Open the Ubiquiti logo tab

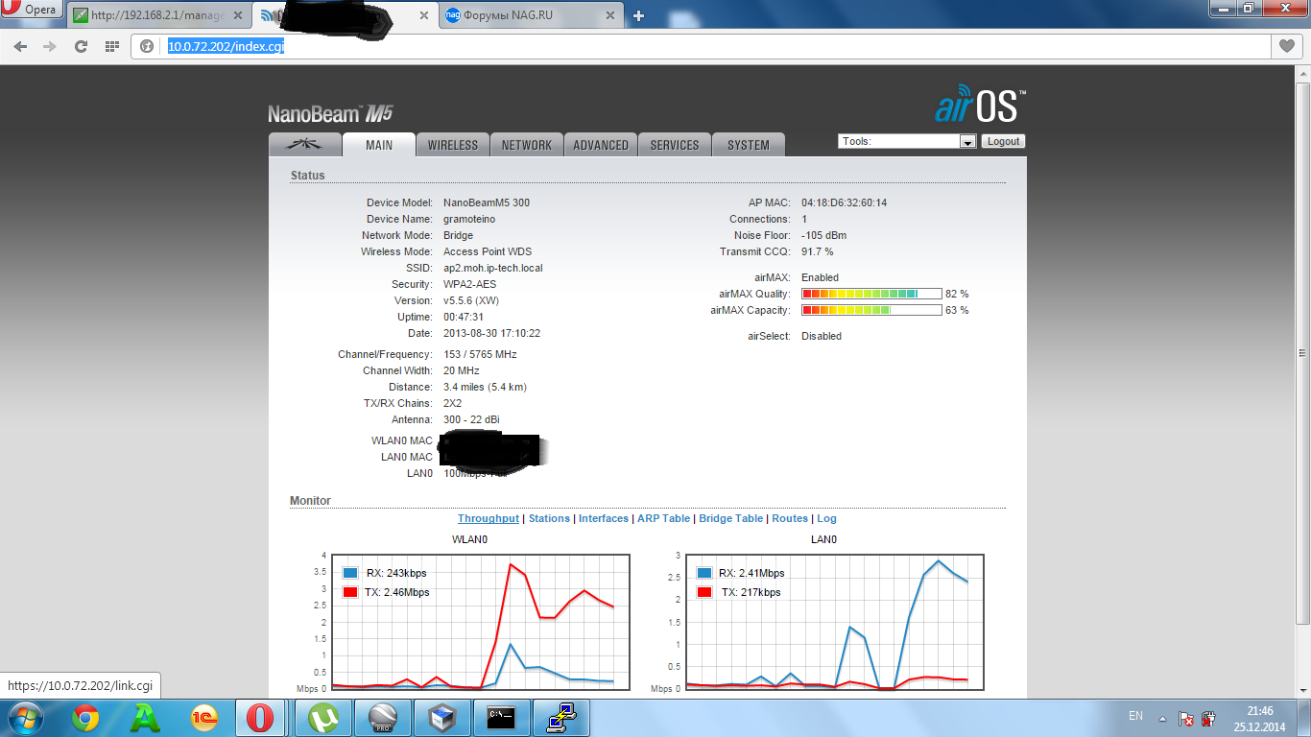[305, 145]
